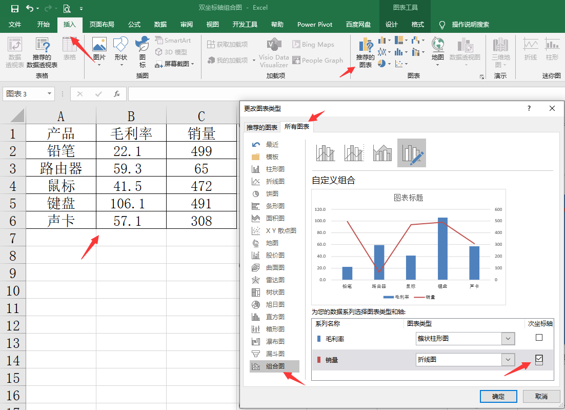Screen dimensions: 565x410
Task: Choose clustered column-line combo subtype icon
Action: (x=326, y=153)
